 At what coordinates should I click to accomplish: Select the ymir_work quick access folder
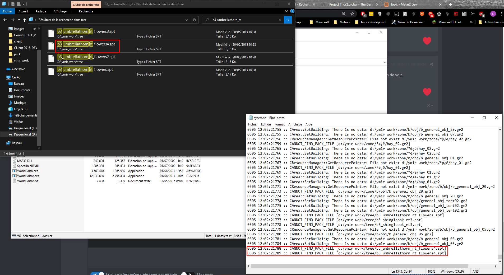coord(21,60)
